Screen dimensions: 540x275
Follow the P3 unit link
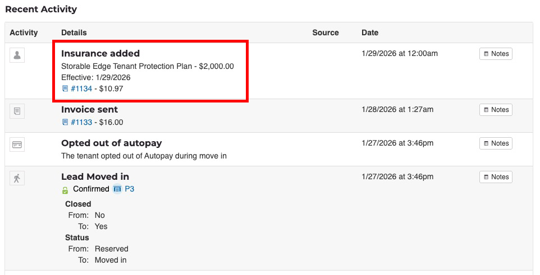130,189
